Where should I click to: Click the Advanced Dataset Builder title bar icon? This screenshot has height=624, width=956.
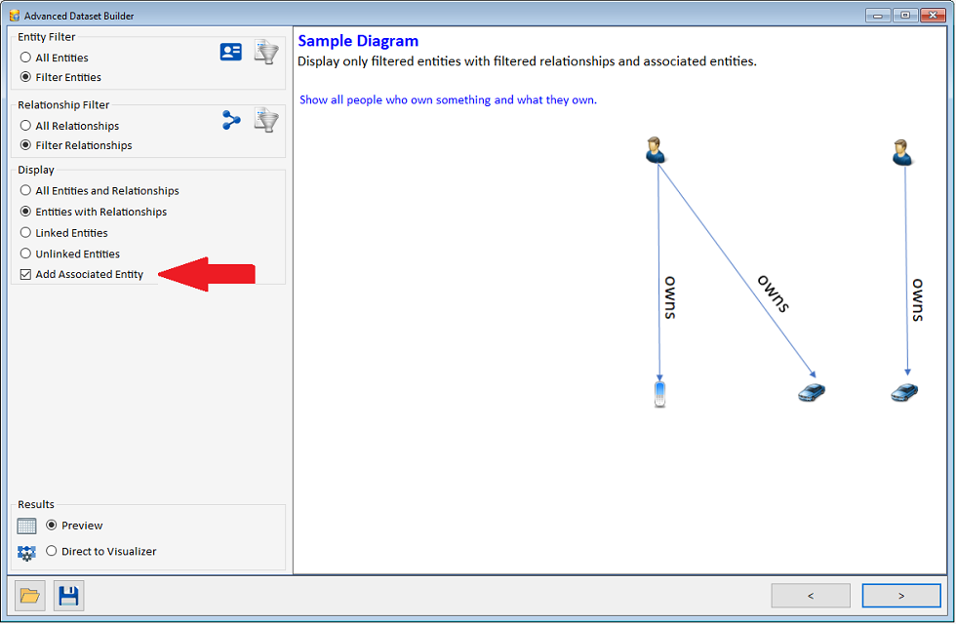(14, 16)
